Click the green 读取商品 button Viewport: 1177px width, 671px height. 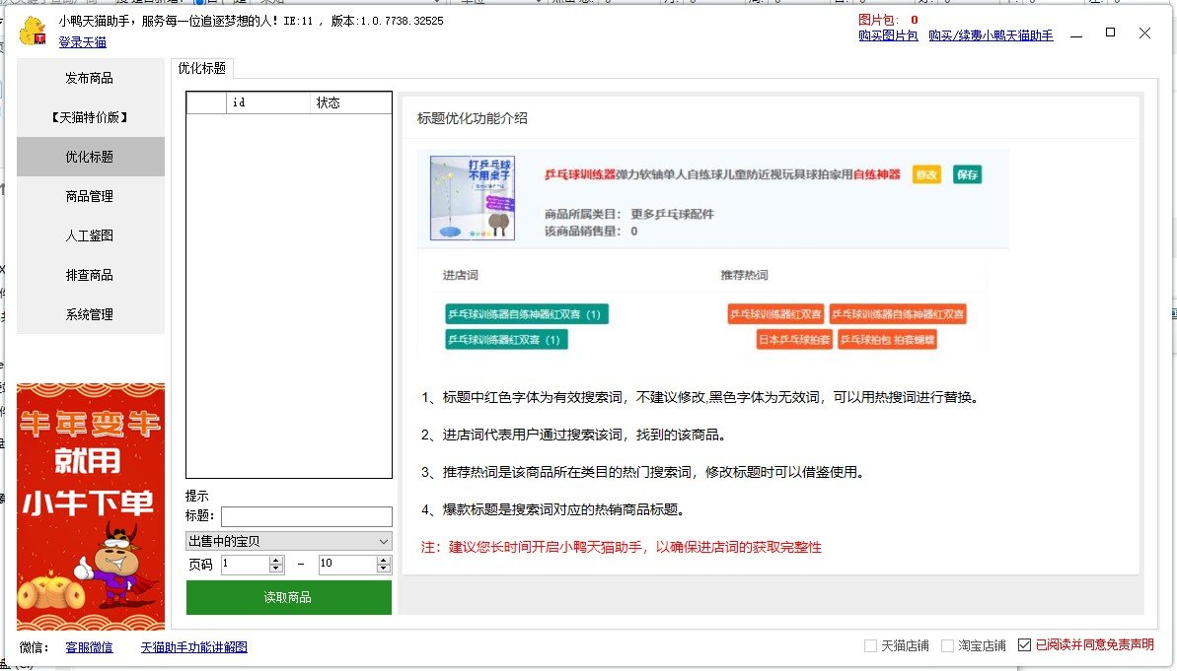(288, 597)
